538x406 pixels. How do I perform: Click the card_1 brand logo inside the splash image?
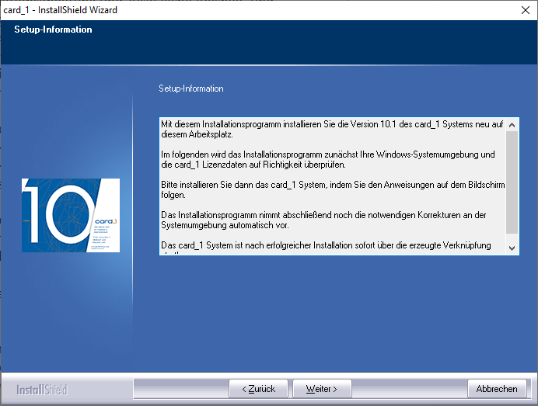click(105, 220)
